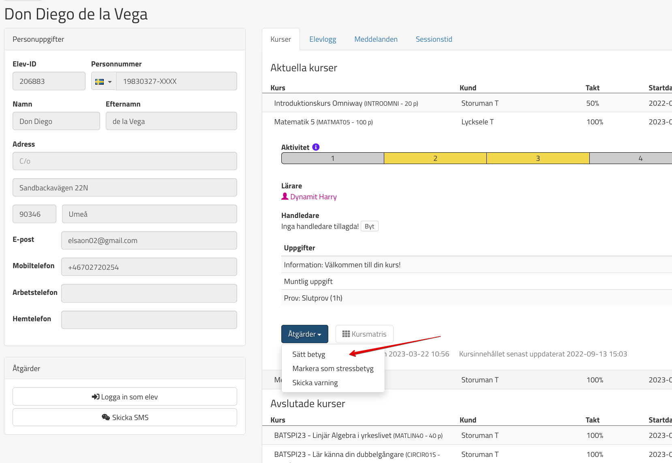Open the Meddelanden tab
Viewport: 672px width, 463px height.
point(376,39)
